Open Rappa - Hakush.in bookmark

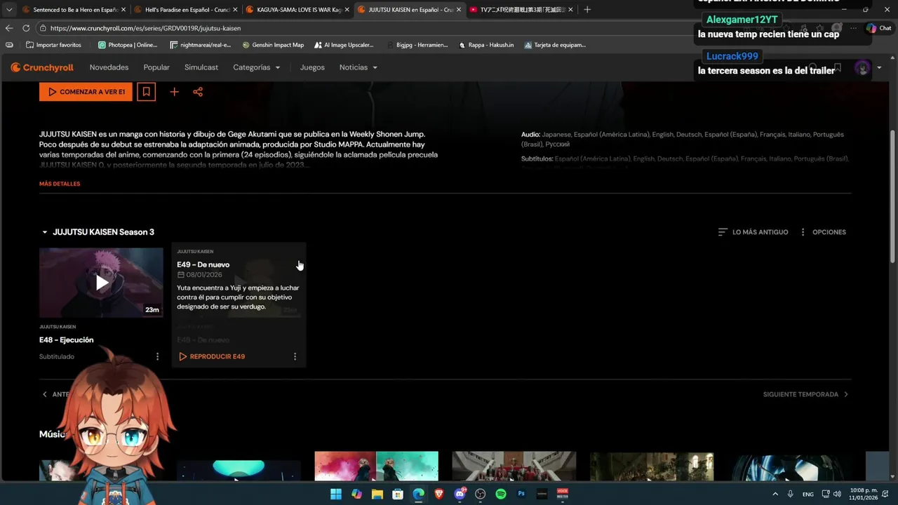coord(486,45)
